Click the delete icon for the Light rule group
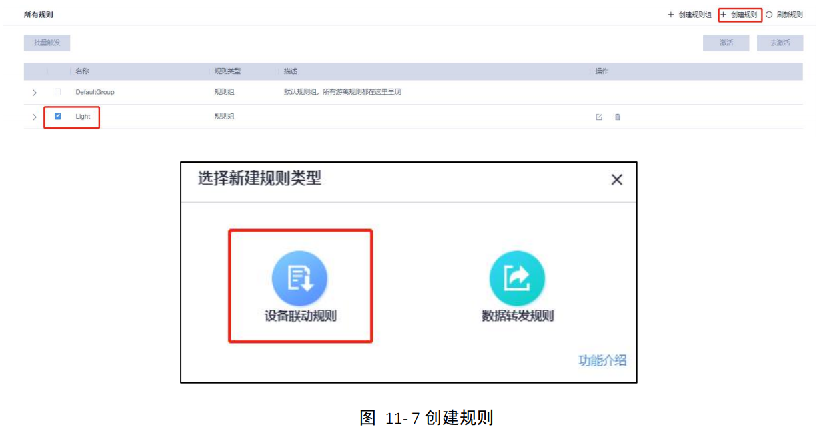This screenshot has width=825, height=427. [618, 117]
